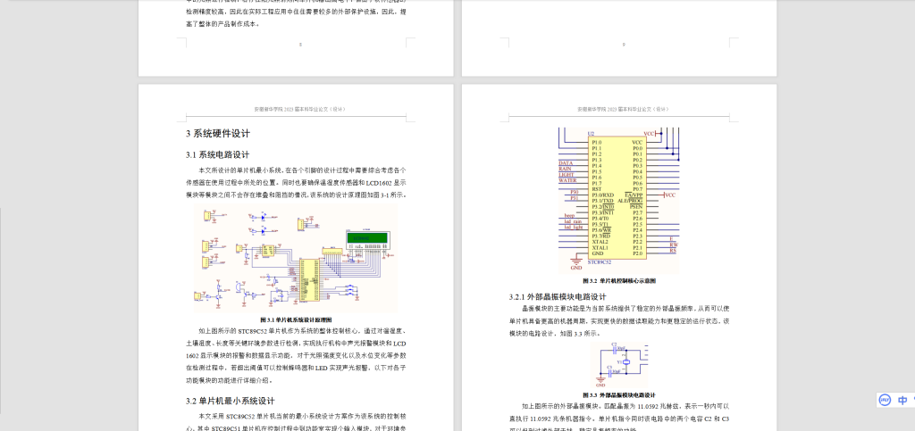Click page number 9 in the footer
Viewport: 915px width, 431px height.
[624, 45]
